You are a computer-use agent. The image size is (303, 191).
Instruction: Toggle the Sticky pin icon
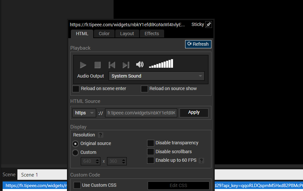(x=208, y=25)
